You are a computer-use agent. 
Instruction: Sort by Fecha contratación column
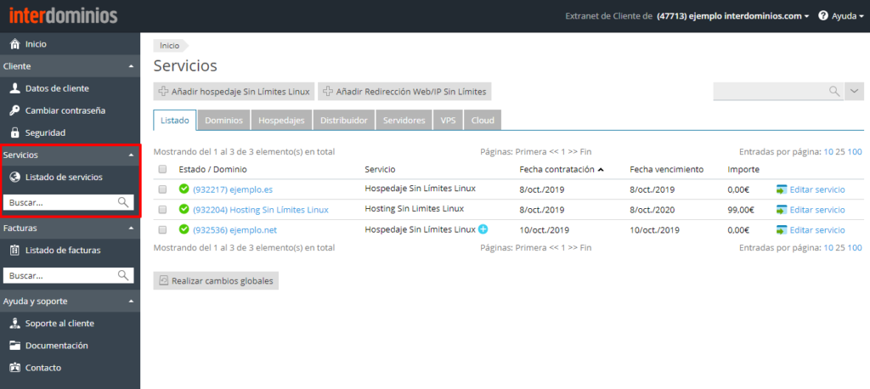[562, 169]
